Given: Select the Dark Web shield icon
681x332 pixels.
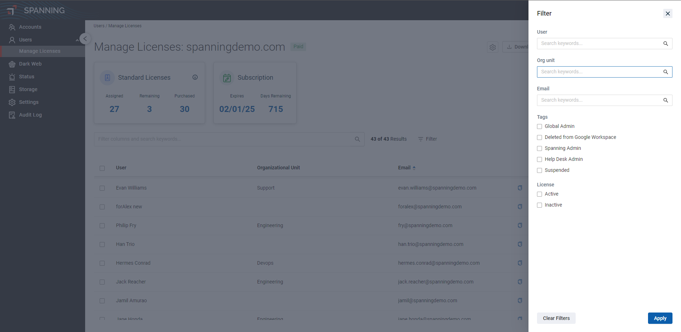Looking at the screenshot, I should [12, 64].
